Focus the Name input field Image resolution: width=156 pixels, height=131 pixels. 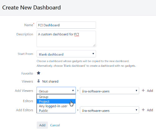[x=66, y=25]
